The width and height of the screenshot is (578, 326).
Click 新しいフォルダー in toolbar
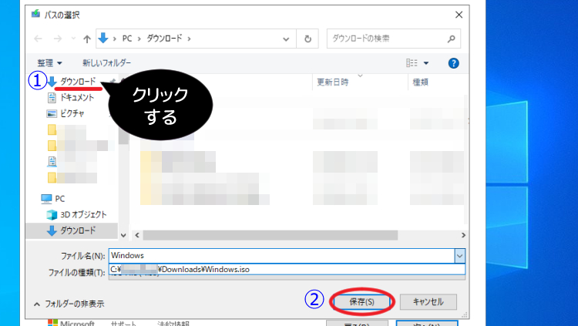(106, 63)
